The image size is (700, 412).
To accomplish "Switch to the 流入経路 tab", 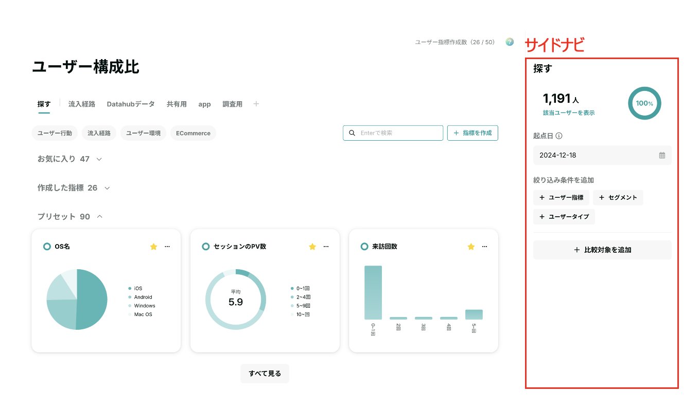I will [x=82, y=104].
